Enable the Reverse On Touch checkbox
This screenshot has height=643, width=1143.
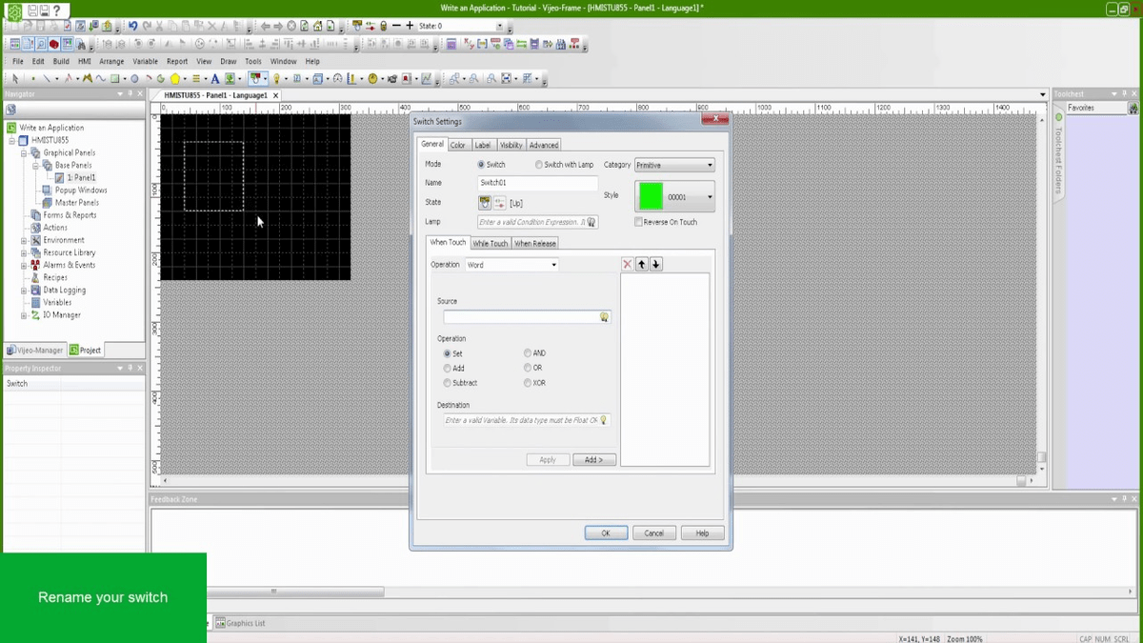(x=638, y=222)
